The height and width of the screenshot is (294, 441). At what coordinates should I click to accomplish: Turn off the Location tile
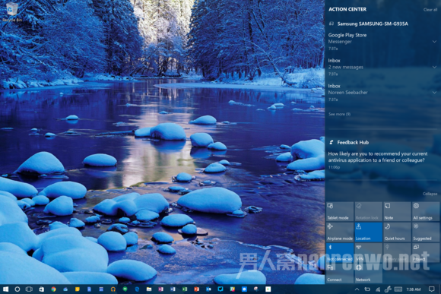click(369, 232)
